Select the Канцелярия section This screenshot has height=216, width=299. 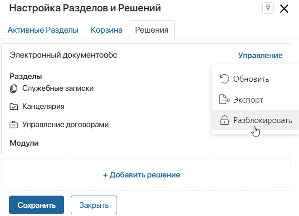point(43,106)
